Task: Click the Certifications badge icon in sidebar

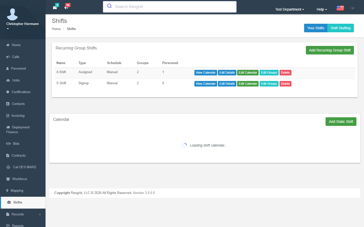Action: [8, 92]
